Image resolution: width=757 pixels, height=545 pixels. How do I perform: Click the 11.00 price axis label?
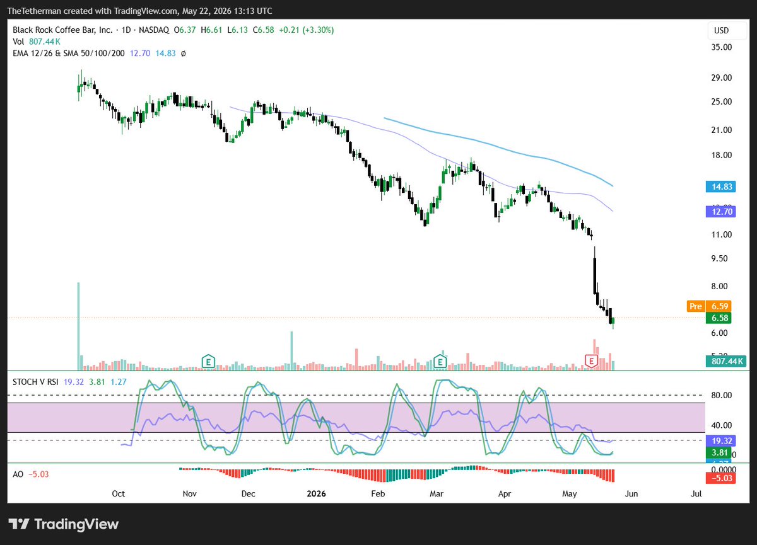(722, 235)
